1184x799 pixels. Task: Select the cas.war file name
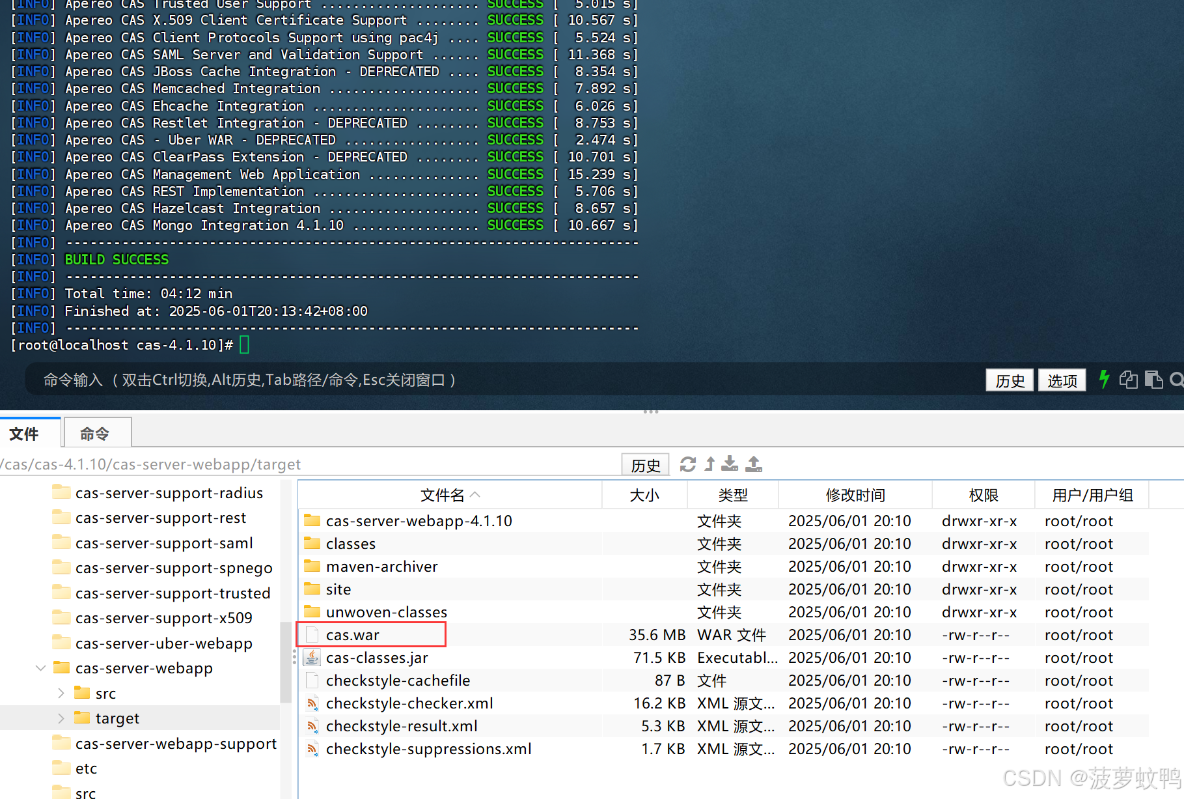[x=353, y=635]
